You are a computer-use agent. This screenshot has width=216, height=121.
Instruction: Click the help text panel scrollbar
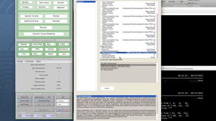(x=157, y=107)
